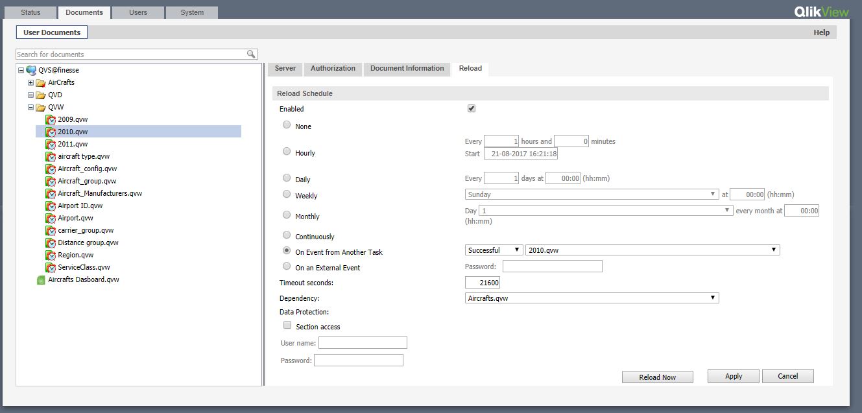Click the Timeout seconds input field
Screen dimensions: 862x413
click(483, 283)
